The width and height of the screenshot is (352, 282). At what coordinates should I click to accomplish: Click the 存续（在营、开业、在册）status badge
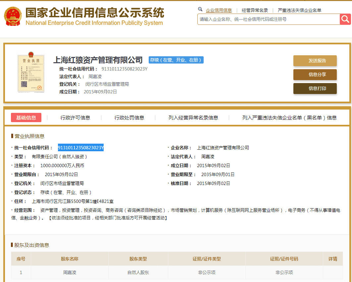(176, 60)
